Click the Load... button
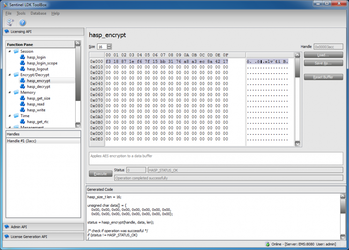349x250 pixels. tap(323, 55)
